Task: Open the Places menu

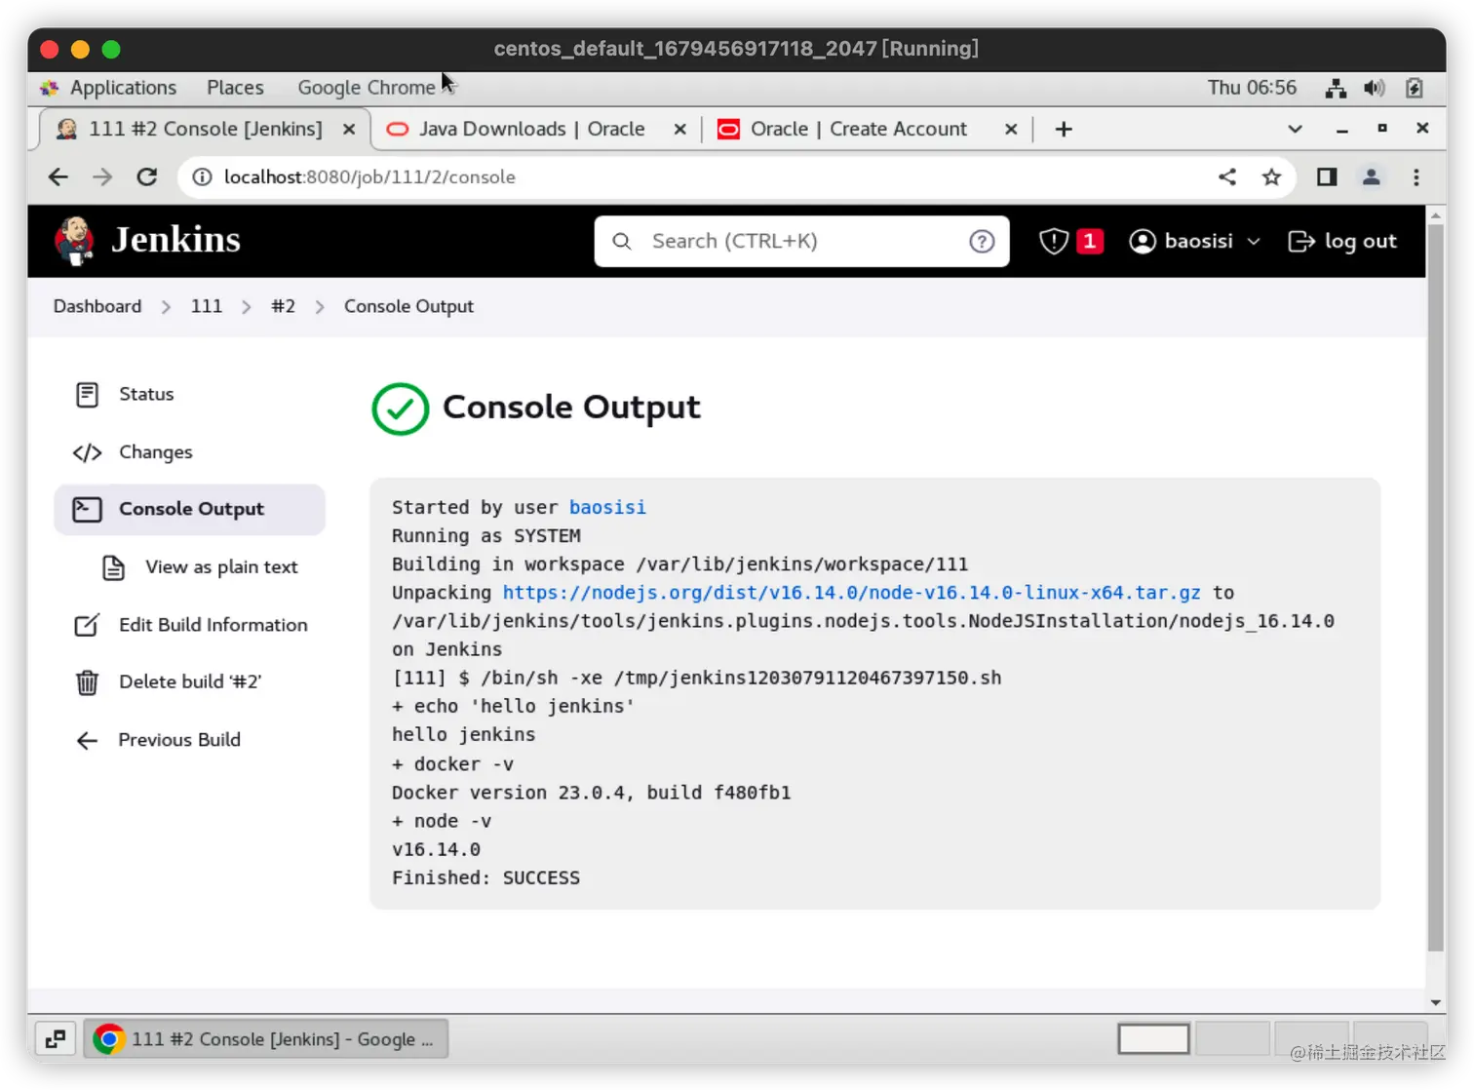Action: pyautogui.click(x=235, y=88)
